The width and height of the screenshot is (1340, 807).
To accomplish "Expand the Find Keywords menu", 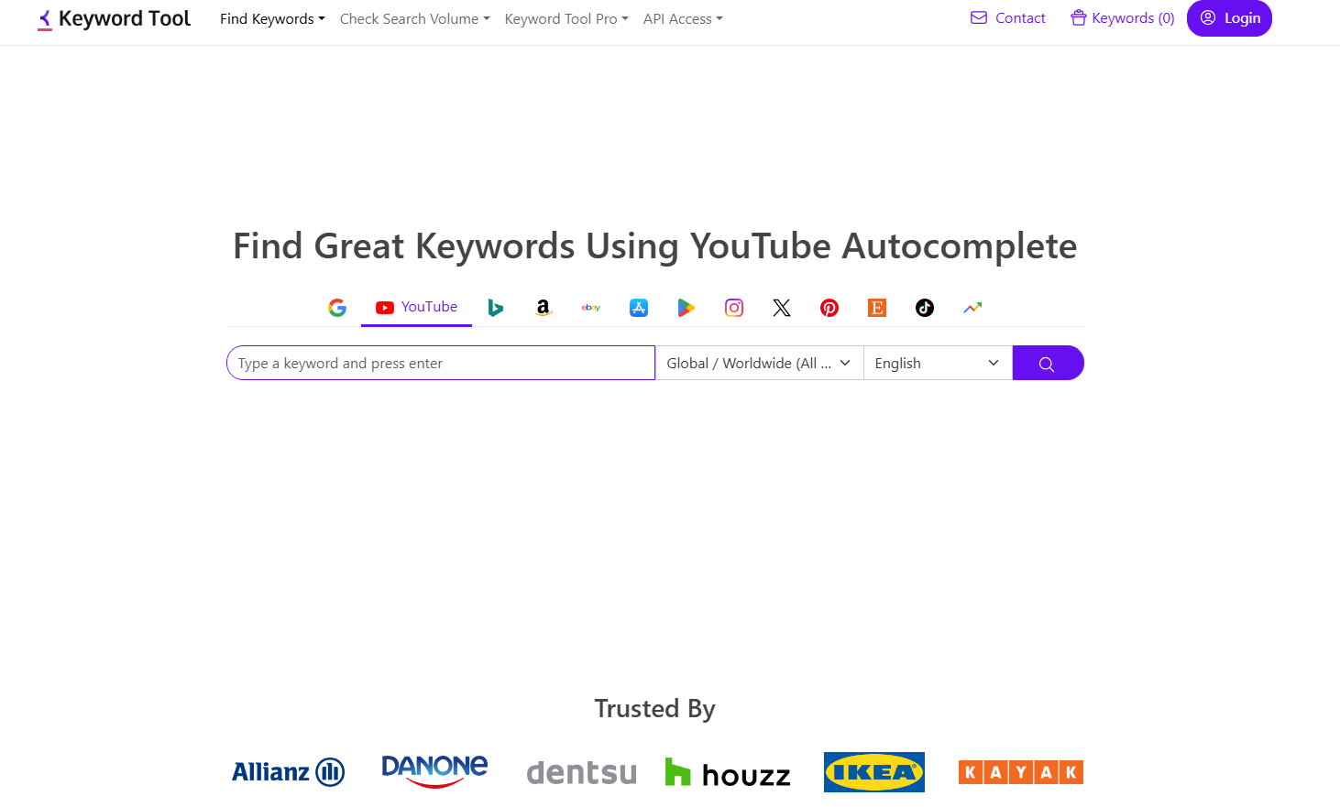I will pyautogui.click(x=272, y=19).
